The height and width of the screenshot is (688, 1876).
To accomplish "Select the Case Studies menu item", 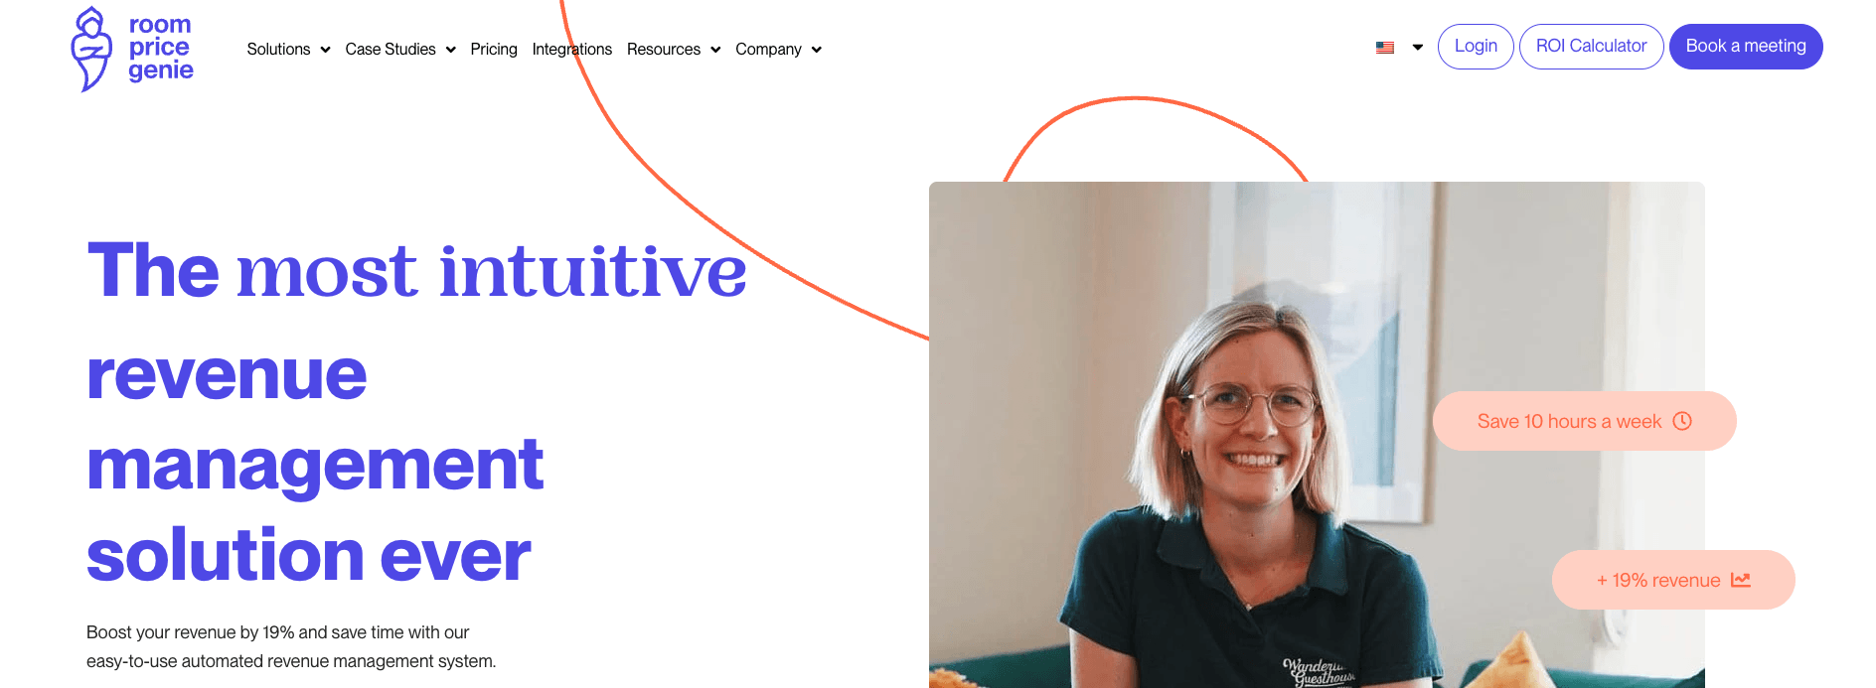I will point(391,49).
